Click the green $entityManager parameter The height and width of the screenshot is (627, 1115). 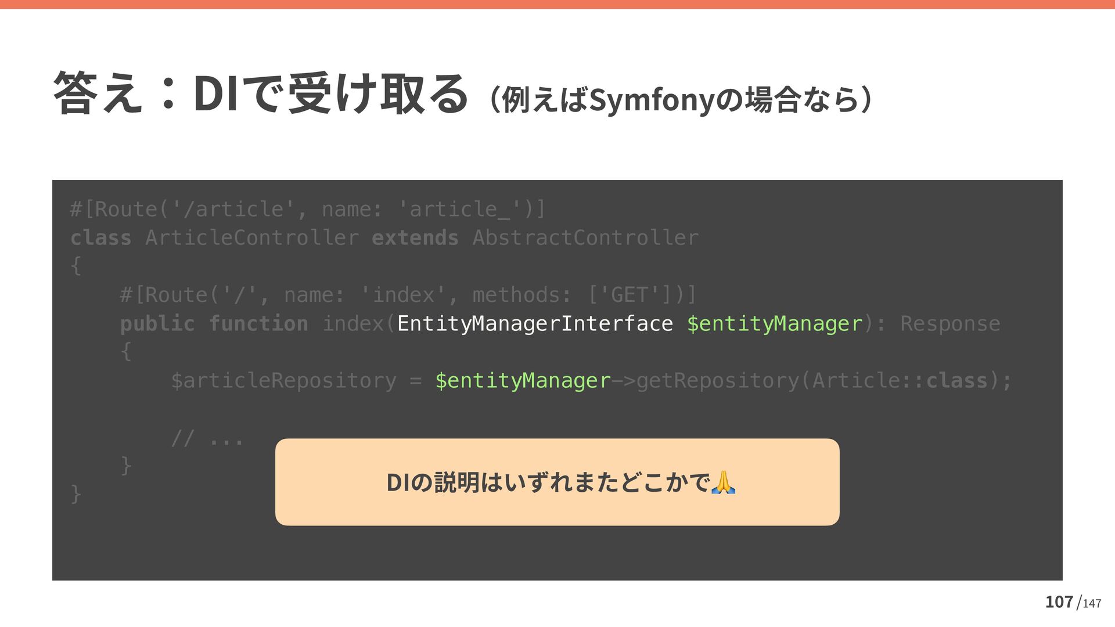pos(775,323)
